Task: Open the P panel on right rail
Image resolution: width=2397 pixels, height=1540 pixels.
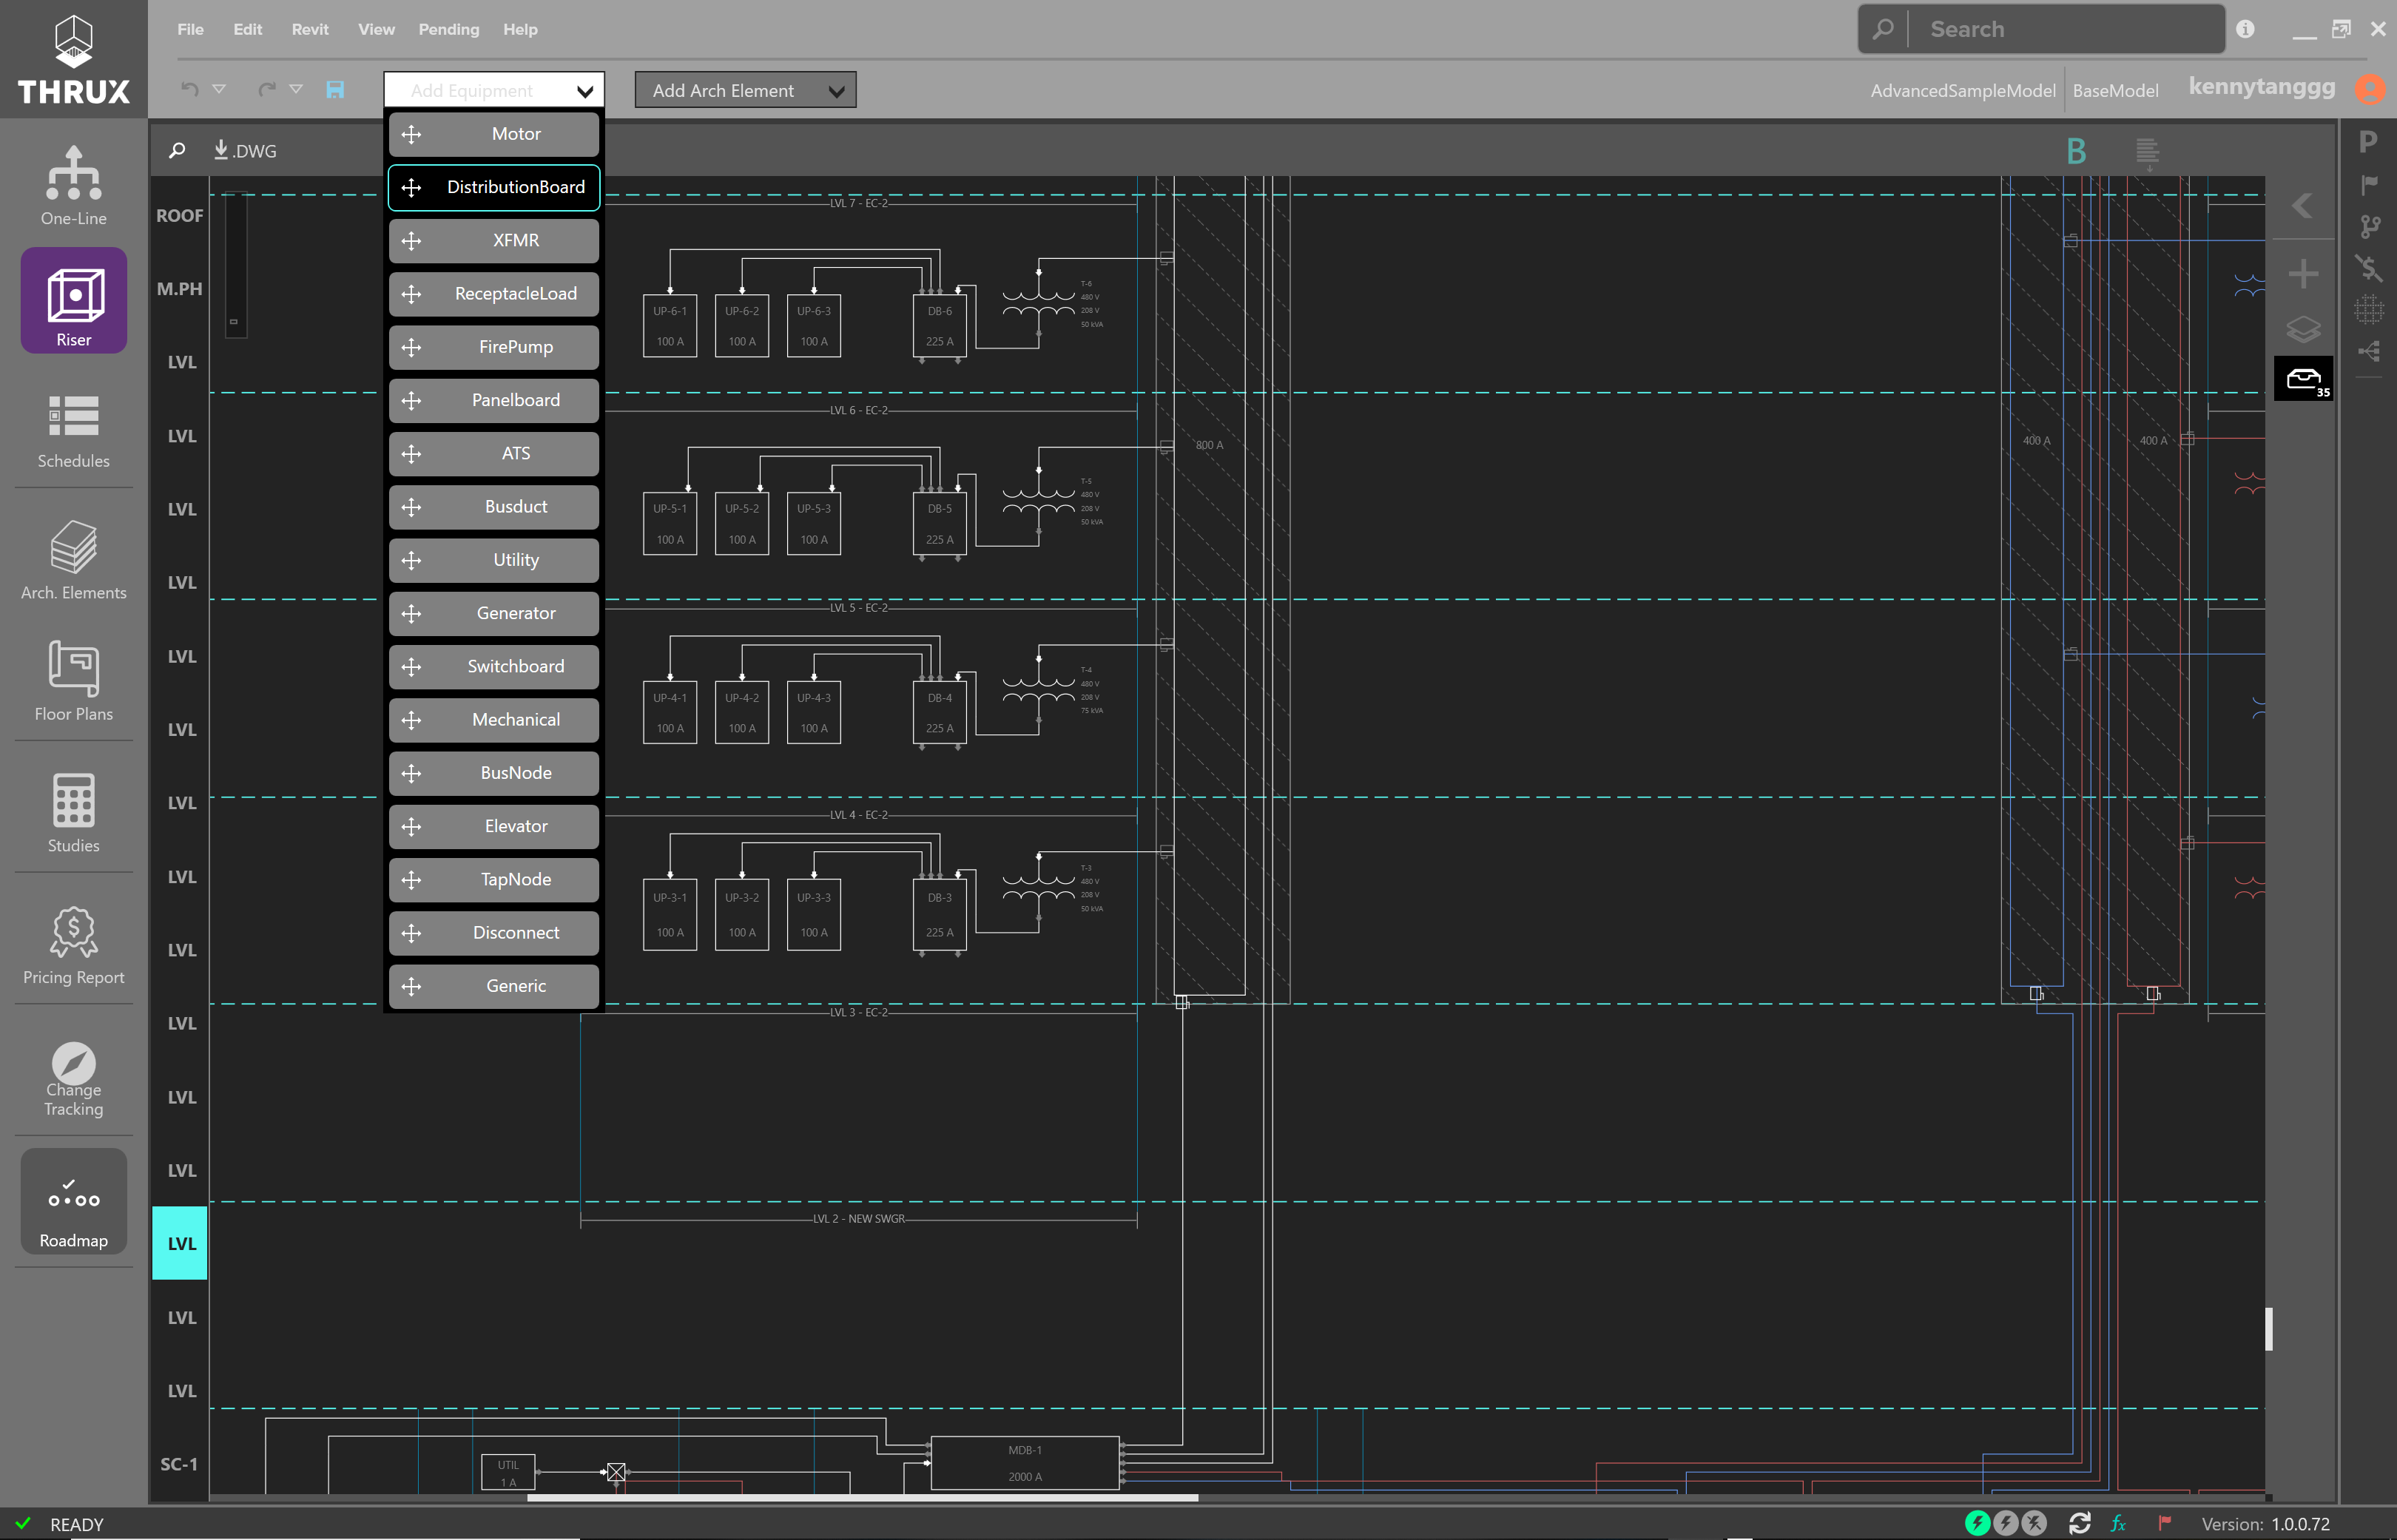Action: 2367,142
